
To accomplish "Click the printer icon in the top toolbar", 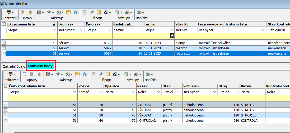I will pos(127,12).
